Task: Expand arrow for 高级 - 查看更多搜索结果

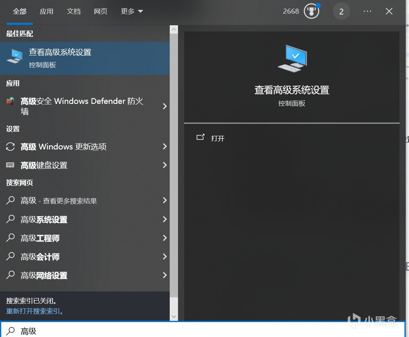Action: pos(165,200)
